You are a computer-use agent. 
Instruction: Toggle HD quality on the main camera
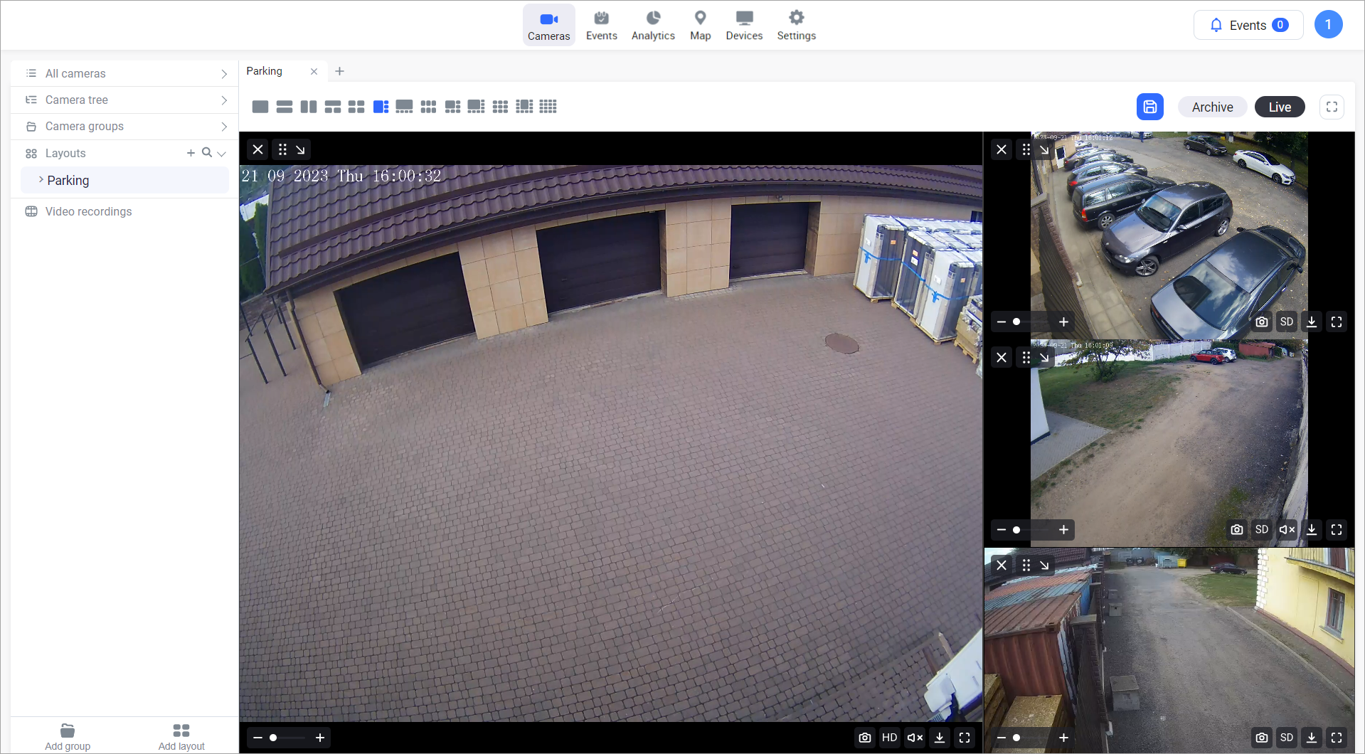tap(889, 738)
